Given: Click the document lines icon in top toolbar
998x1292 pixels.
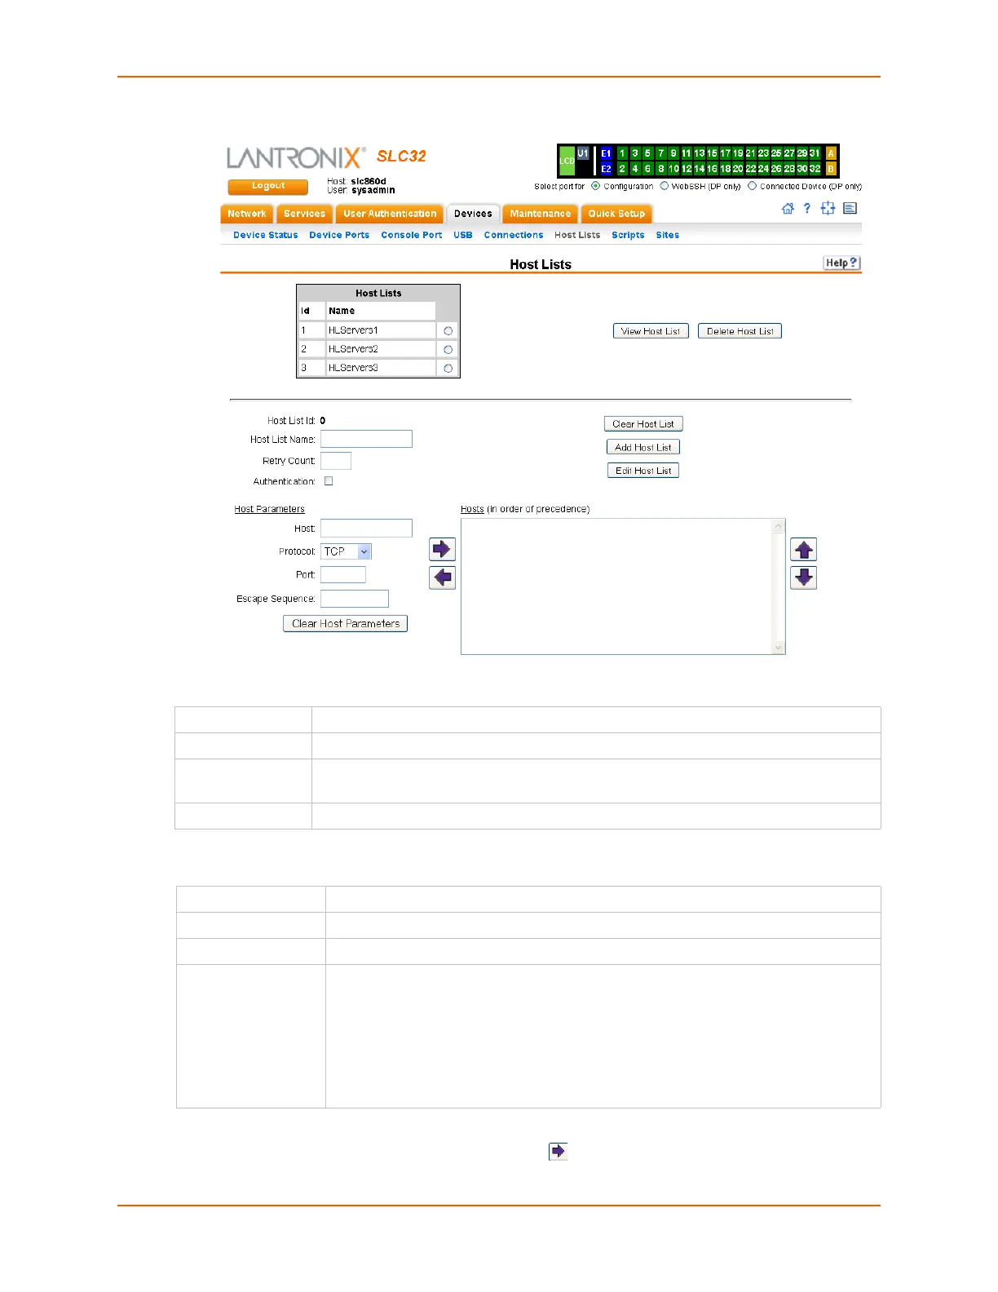Looking at the screenshot, I should [x=850, y=209].
